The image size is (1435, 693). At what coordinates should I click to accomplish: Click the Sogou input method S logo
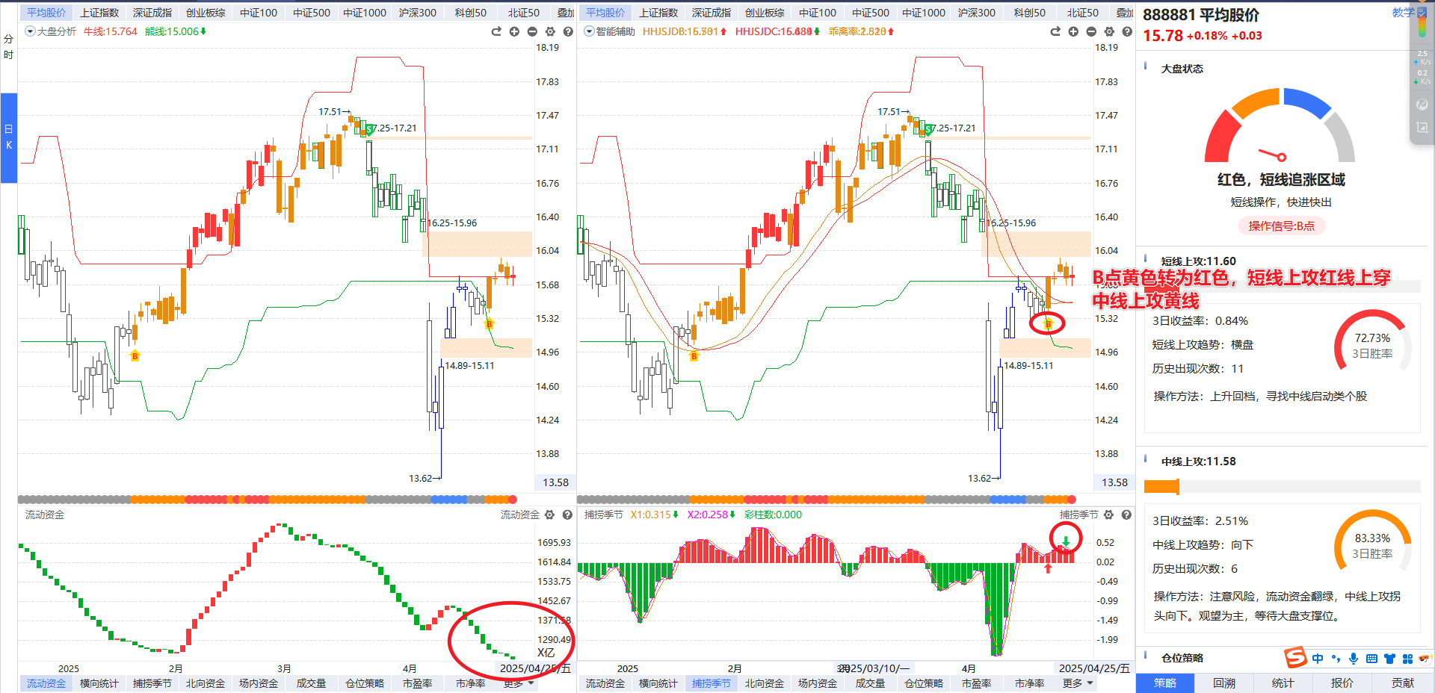click(x=1295, y=658)
